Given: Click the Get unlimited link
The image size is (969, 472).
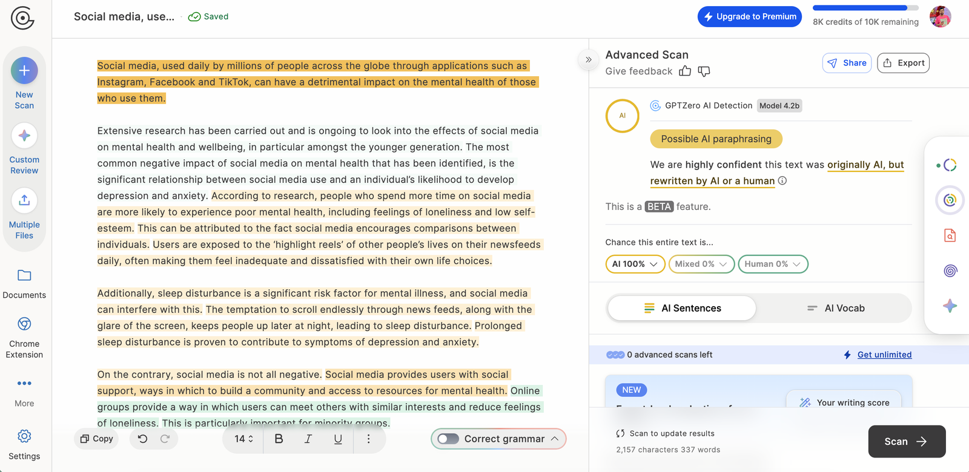Looking at the screenshot, I should pos(884,355).
